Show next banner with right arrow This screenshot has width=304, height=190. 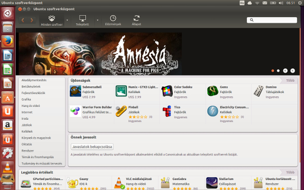point(292,71)
